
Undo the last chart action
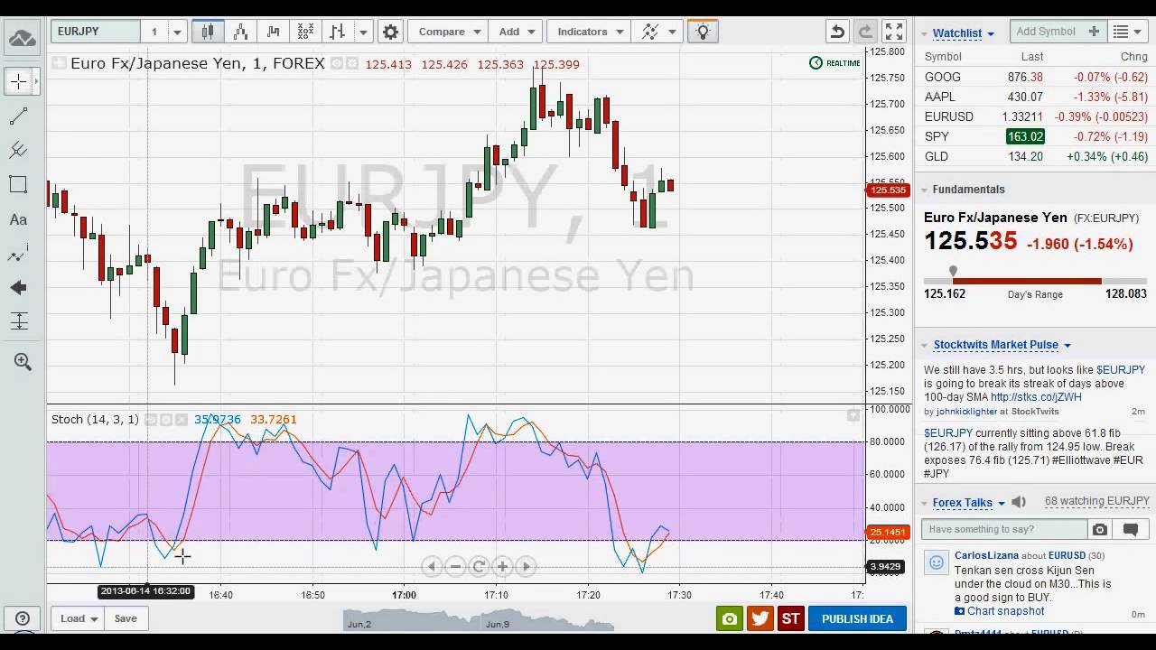tap(837, 32)
